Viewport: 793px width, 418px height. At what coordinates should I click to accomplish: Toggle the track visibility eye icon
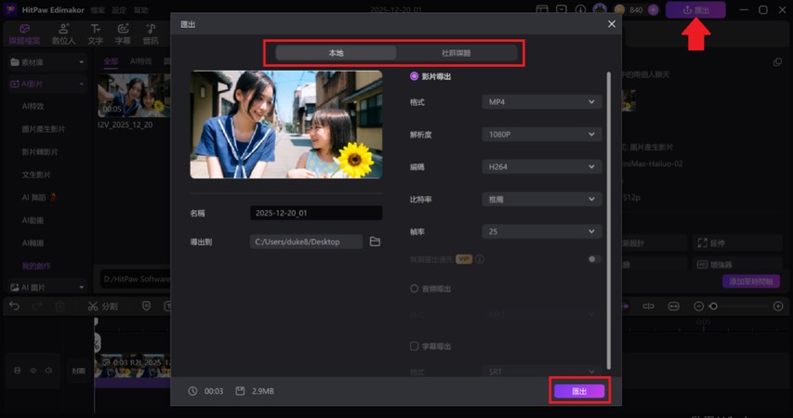click(33, 371)
